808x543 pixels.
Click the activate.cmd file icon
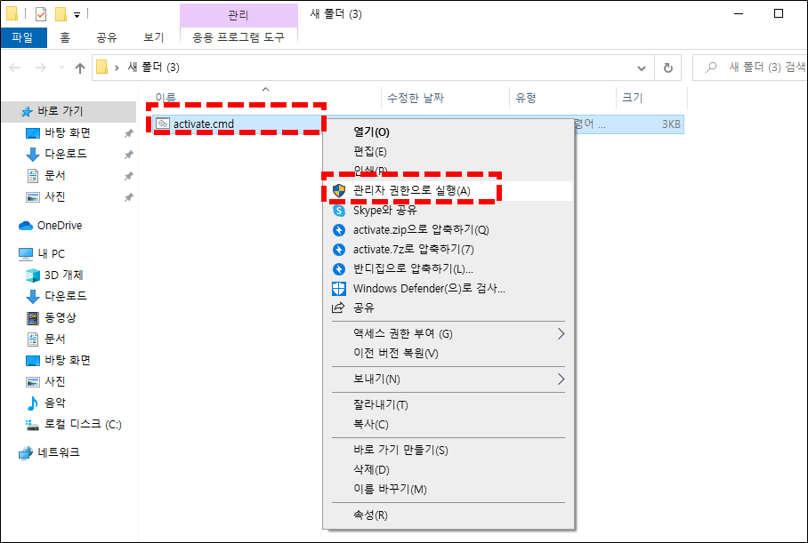coord(163,124)
